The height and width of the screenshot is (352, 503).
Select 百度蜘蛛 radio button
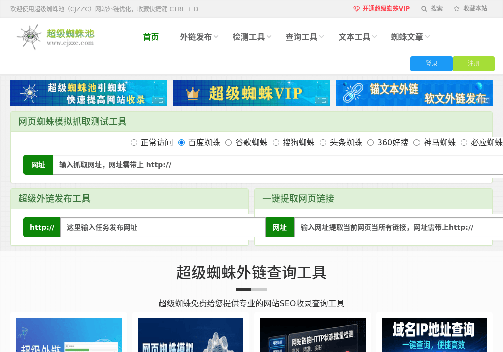[181, 143]
